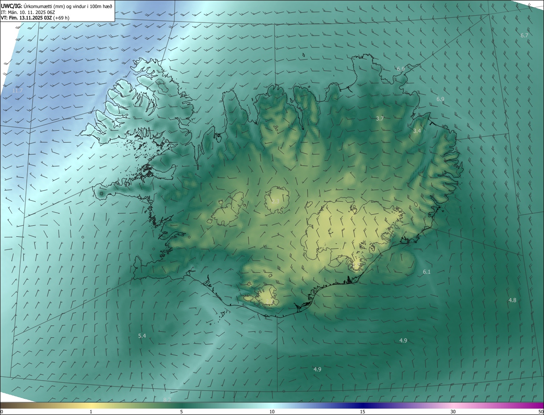Click the 2.3 value on the central glacier
544x415 pixels.
coord(275,201)
